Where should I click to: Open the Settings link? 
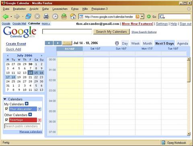pyautogui.click(x=162, y=24)
